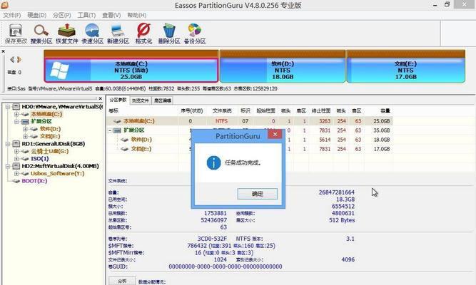Expand the ISO(1) tree node
This screenshot has height=285, width=476.
[16, 159]
